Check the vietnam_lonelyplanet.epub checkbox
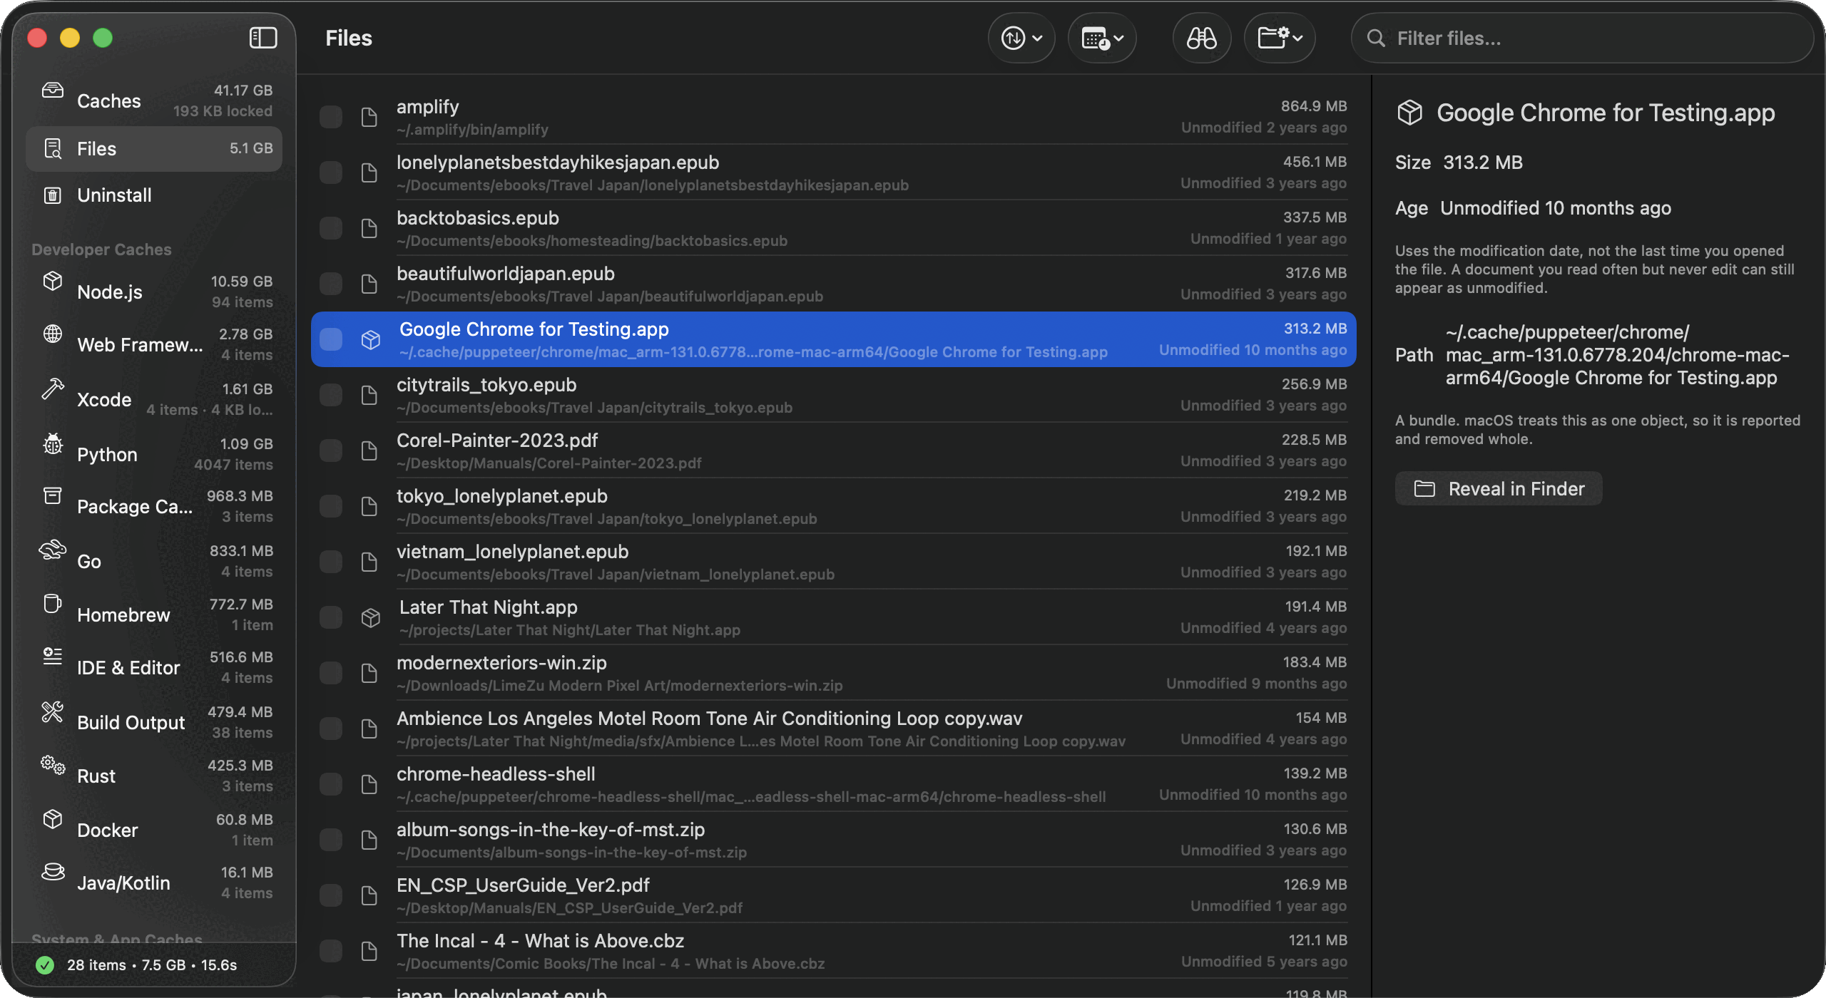Screen dimensions: 1826x998 pyautogui.click(x=331, y=562)
